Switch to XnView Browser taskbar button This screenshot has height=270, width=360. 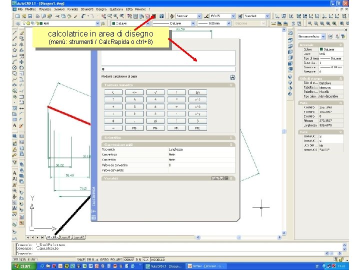205,266
